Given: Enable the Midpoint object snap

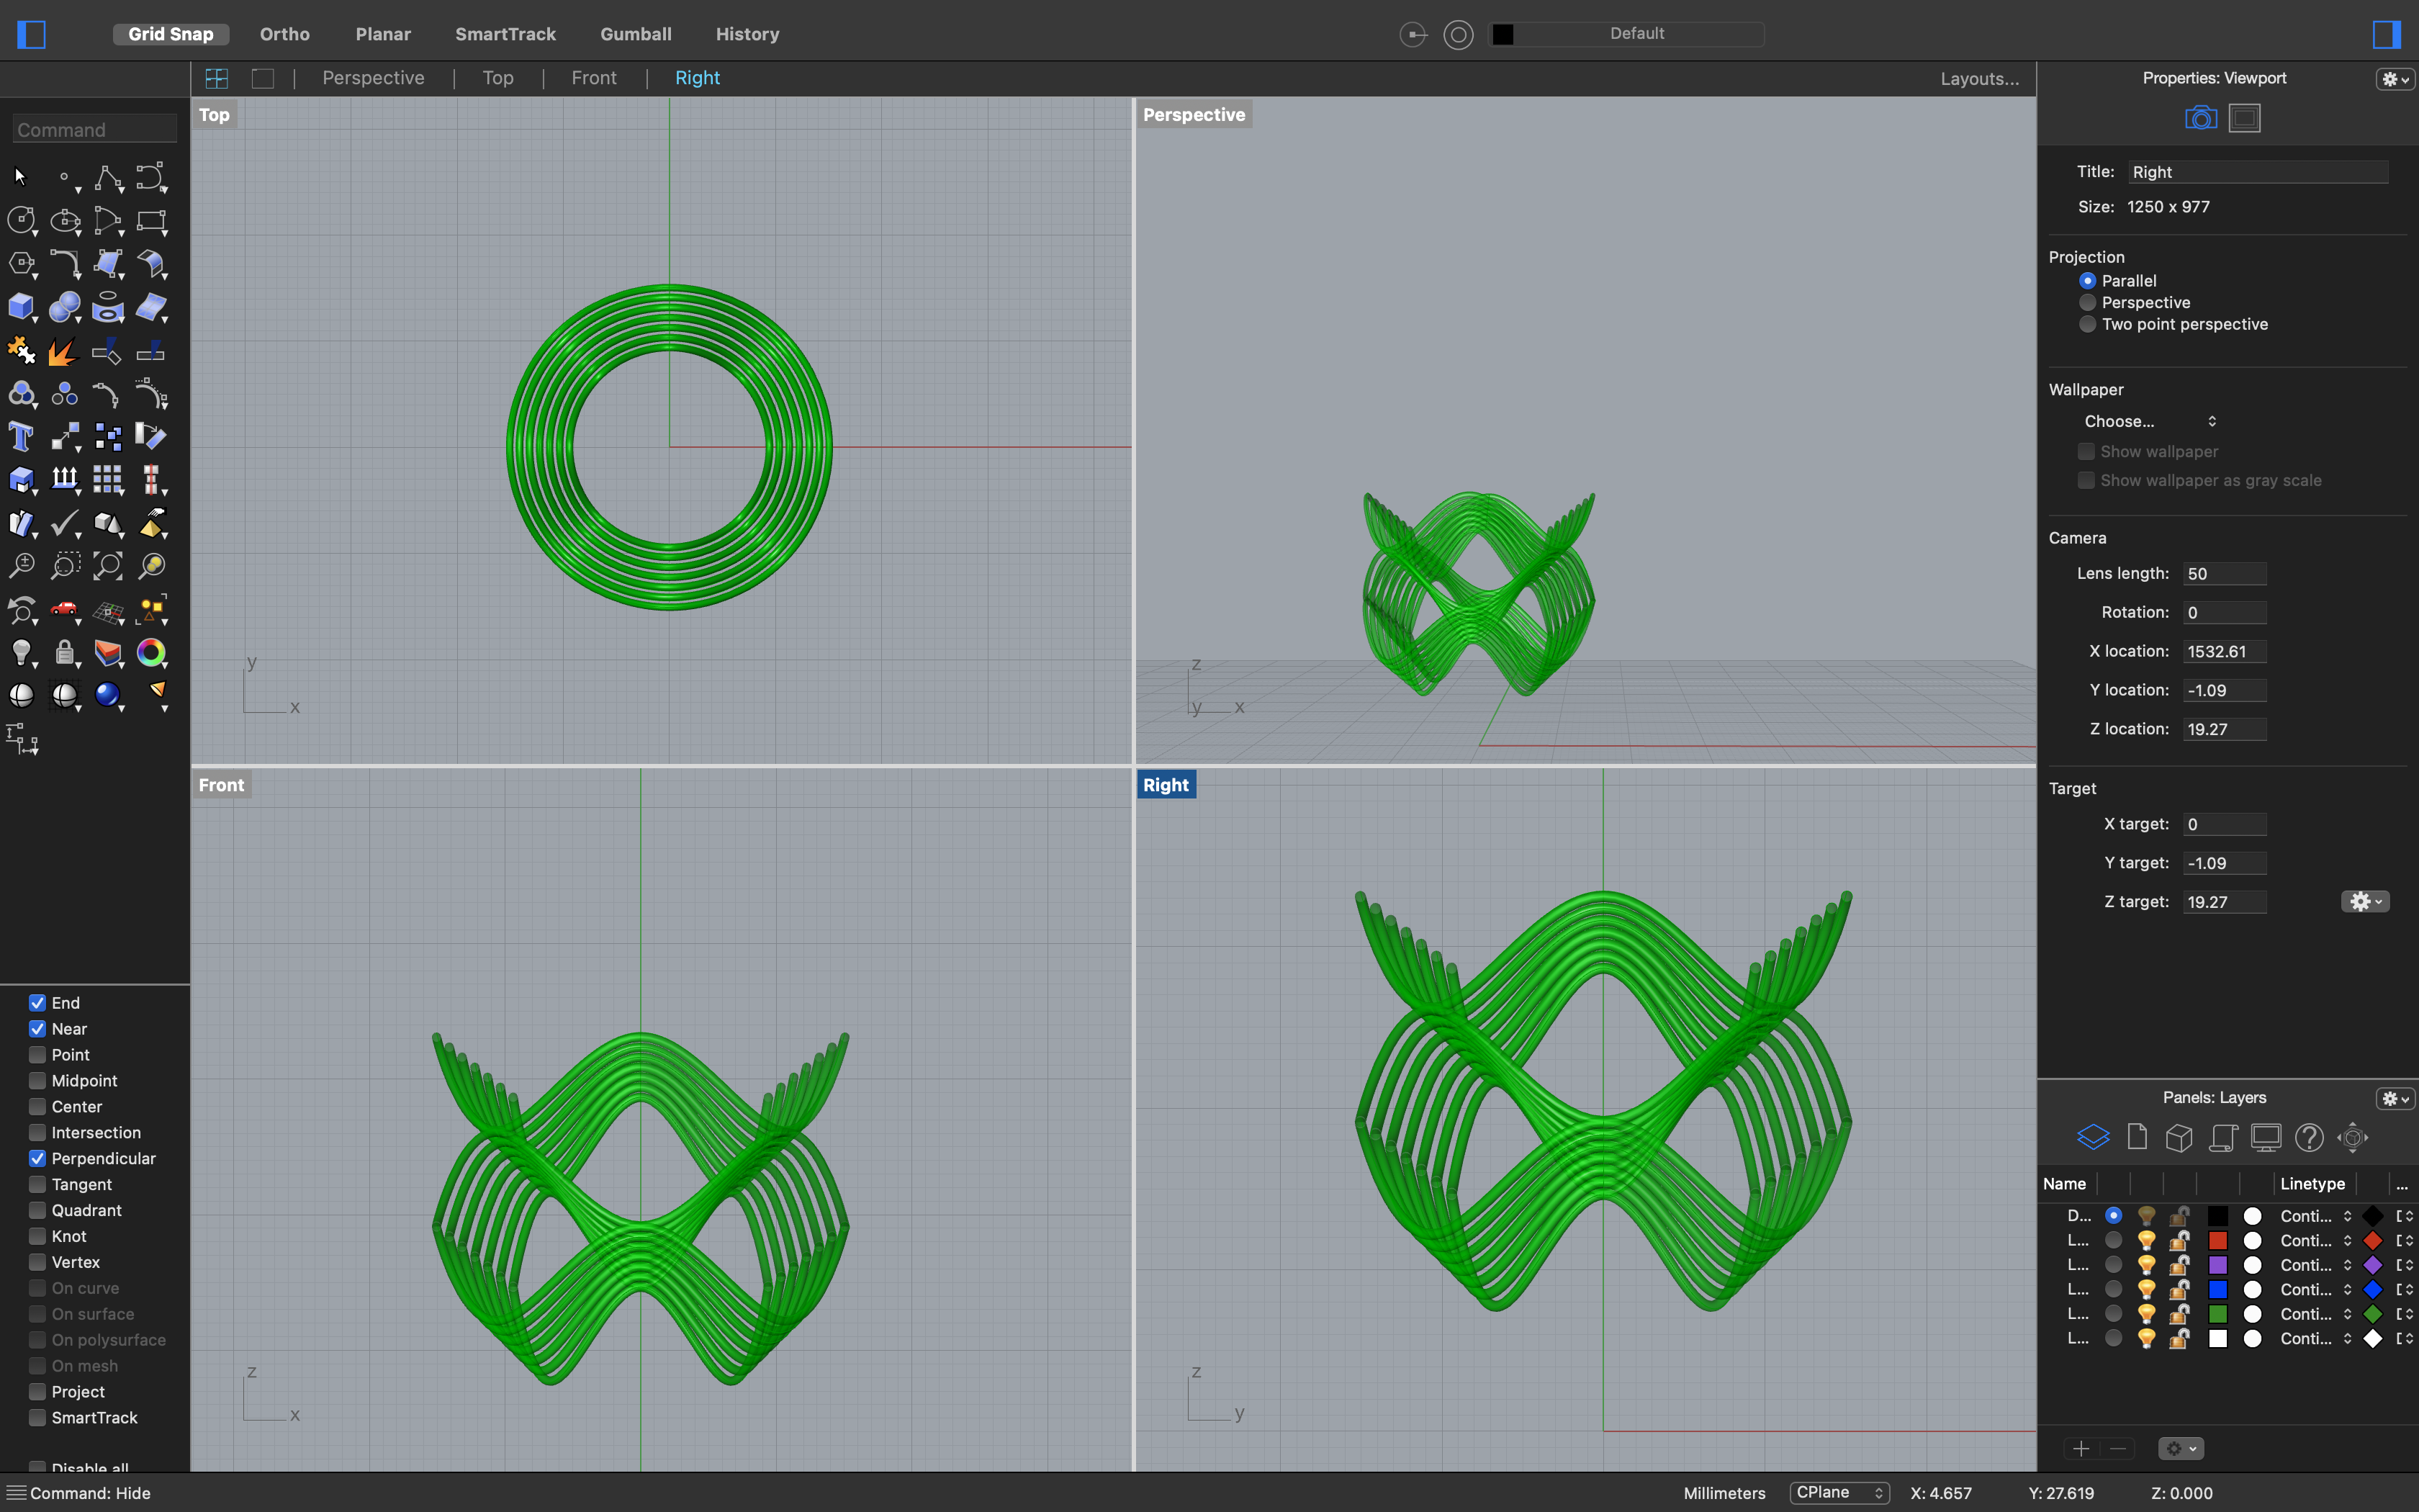Looking at the screenshot, I should tap(38, 1080).
